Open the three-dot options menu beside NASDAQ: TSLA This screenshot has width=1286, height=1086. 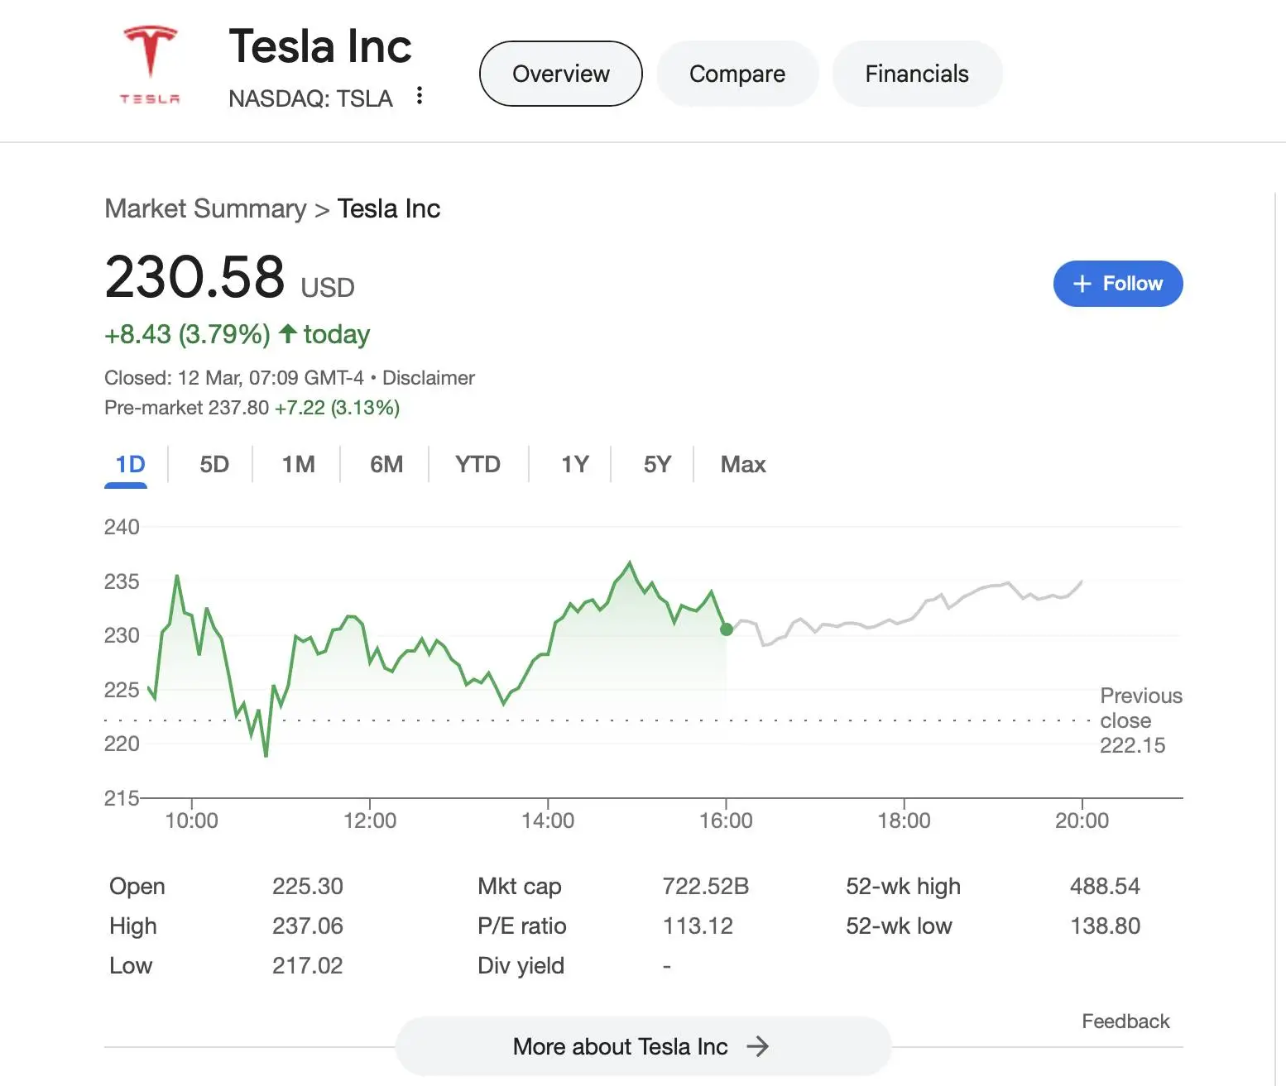click(420, 96)
